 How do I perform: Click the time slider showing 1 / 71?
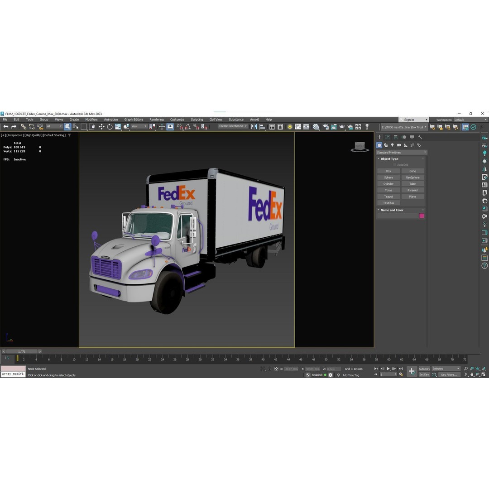click(22, 351)
